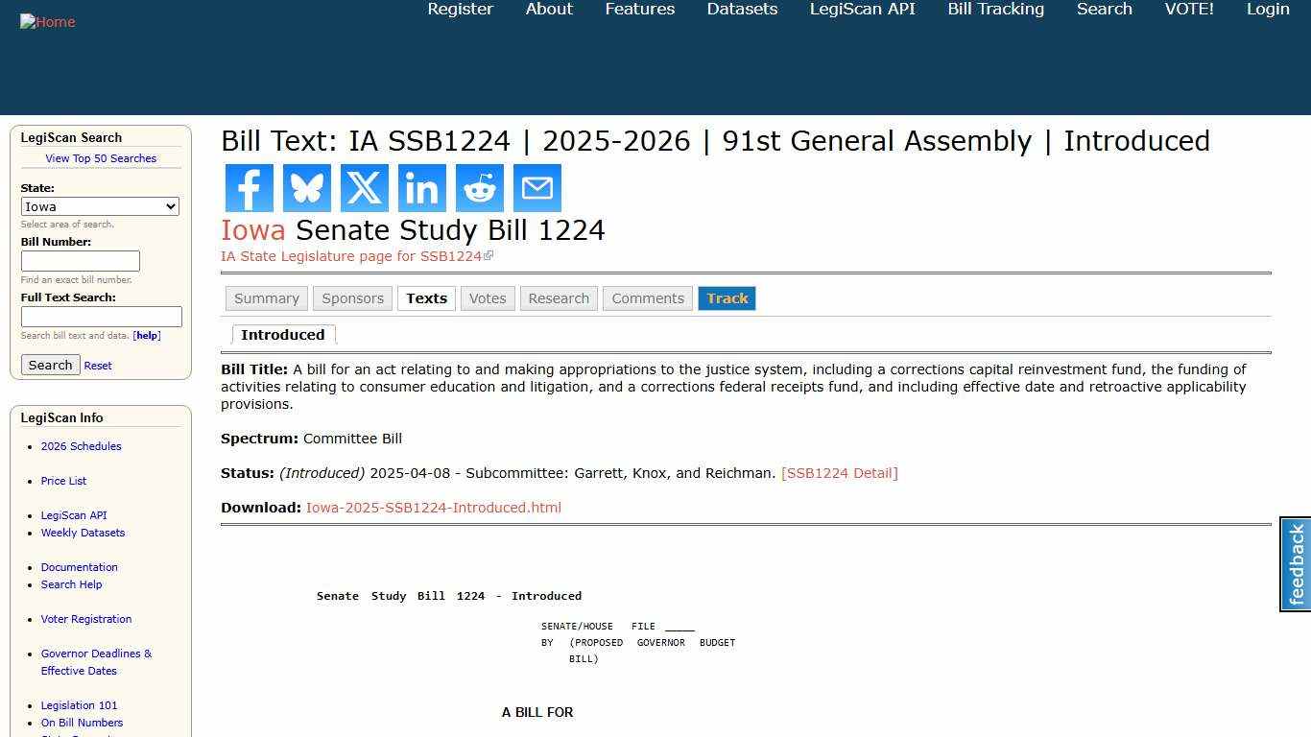Click the Bill Number input field
The width and height of the screenshot is (1311, 737).
(x=81, y=260)
